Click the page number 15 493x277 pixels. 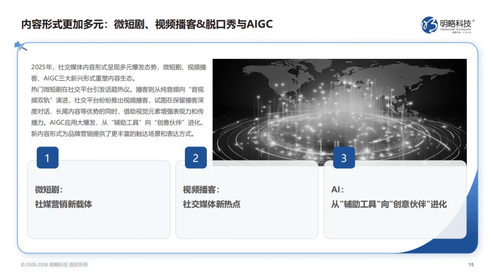tap(471, 263)
